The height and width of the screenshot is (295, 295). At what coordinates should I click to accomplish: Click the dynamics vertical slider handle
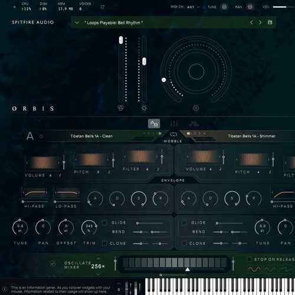pos(144,61)
